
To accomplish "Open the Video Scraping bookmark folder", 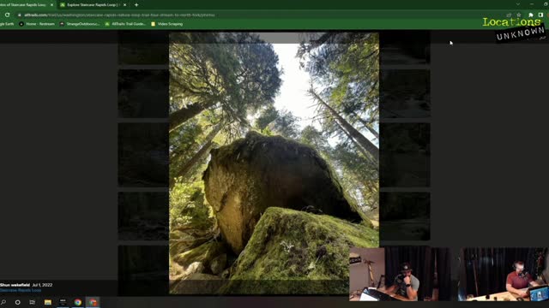I will coord(167,24).
